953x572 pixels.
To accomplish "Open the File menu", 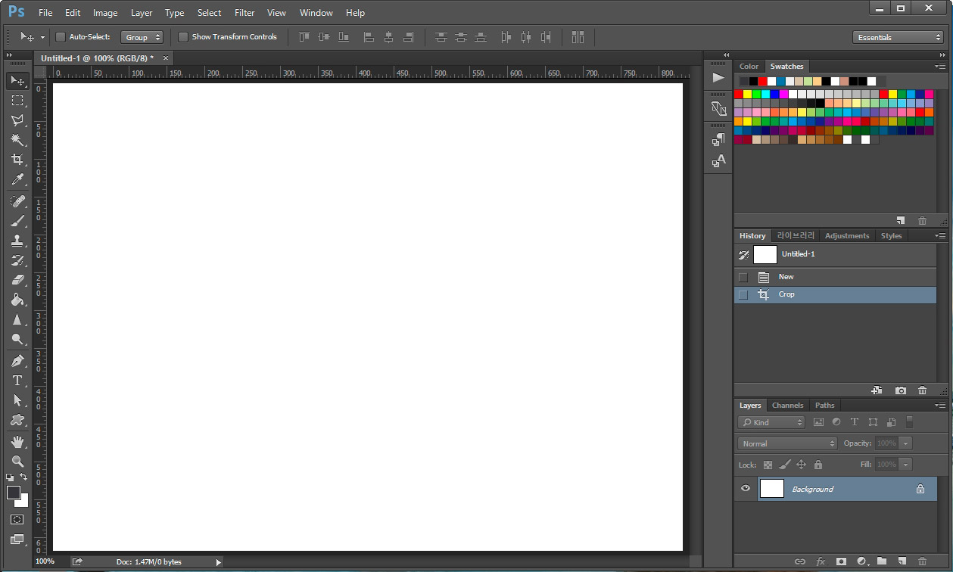I will [45, 13].
